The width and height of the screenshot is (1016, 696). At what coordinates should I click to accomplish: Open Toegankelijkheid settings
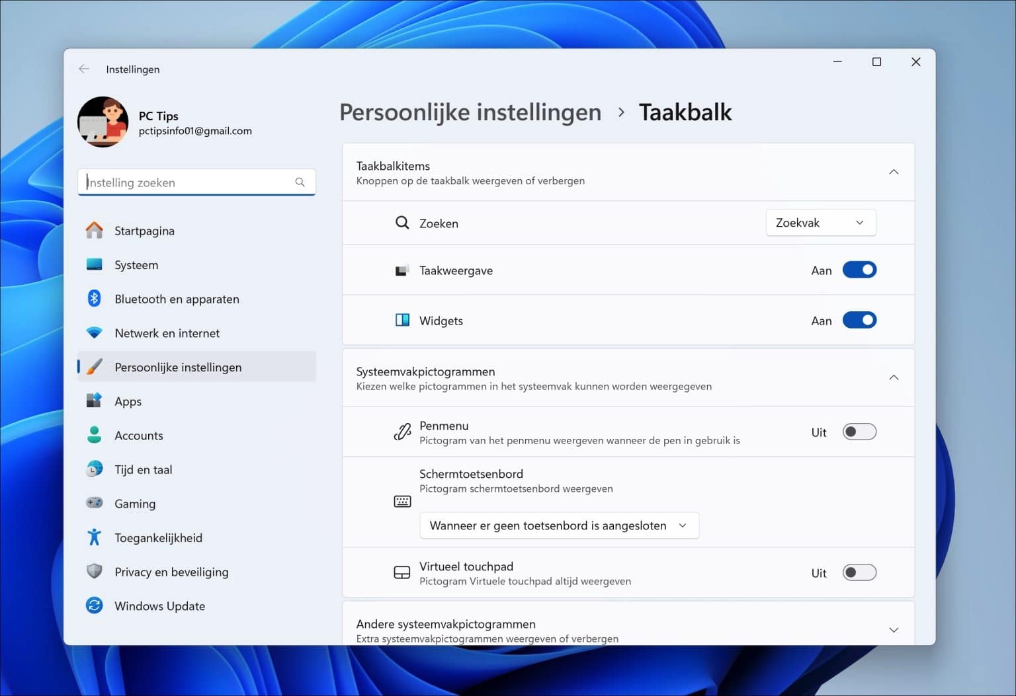158,537
